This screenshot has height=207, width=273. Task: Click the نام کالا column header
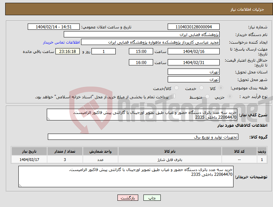[x=170, y=151]
